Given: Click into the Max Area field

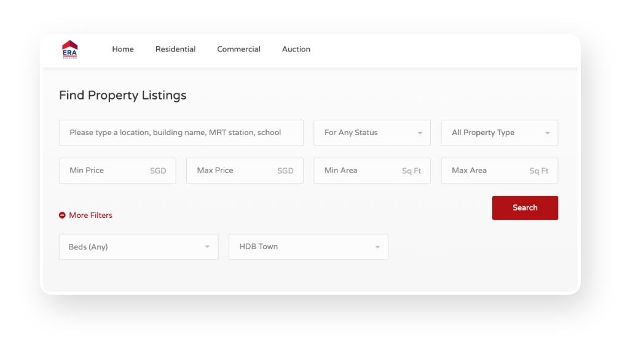Looking at the screenshot, I should [500, 171].
